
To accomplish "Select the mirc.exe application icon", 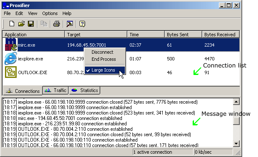I will pyautogui.click(x=11, y=45).
